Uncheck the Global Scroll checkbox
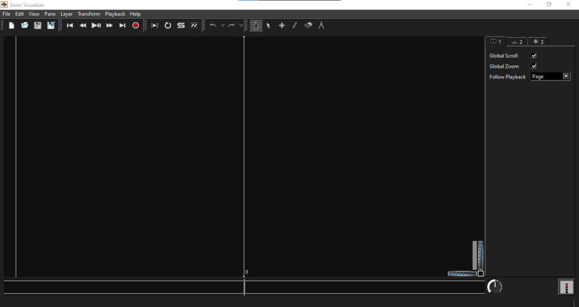Viewport: 579px width, 307px height. 533,56
